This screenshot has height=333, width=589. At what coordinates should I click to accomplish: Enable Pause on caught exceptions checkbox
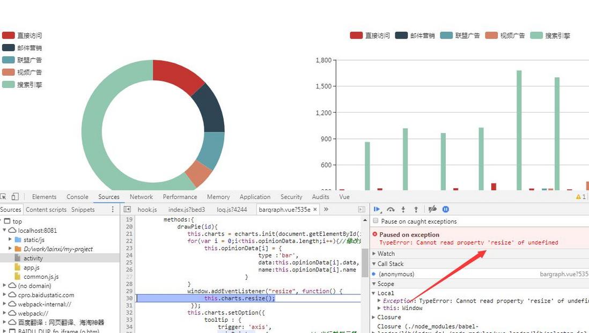click(x=376, y=221)
